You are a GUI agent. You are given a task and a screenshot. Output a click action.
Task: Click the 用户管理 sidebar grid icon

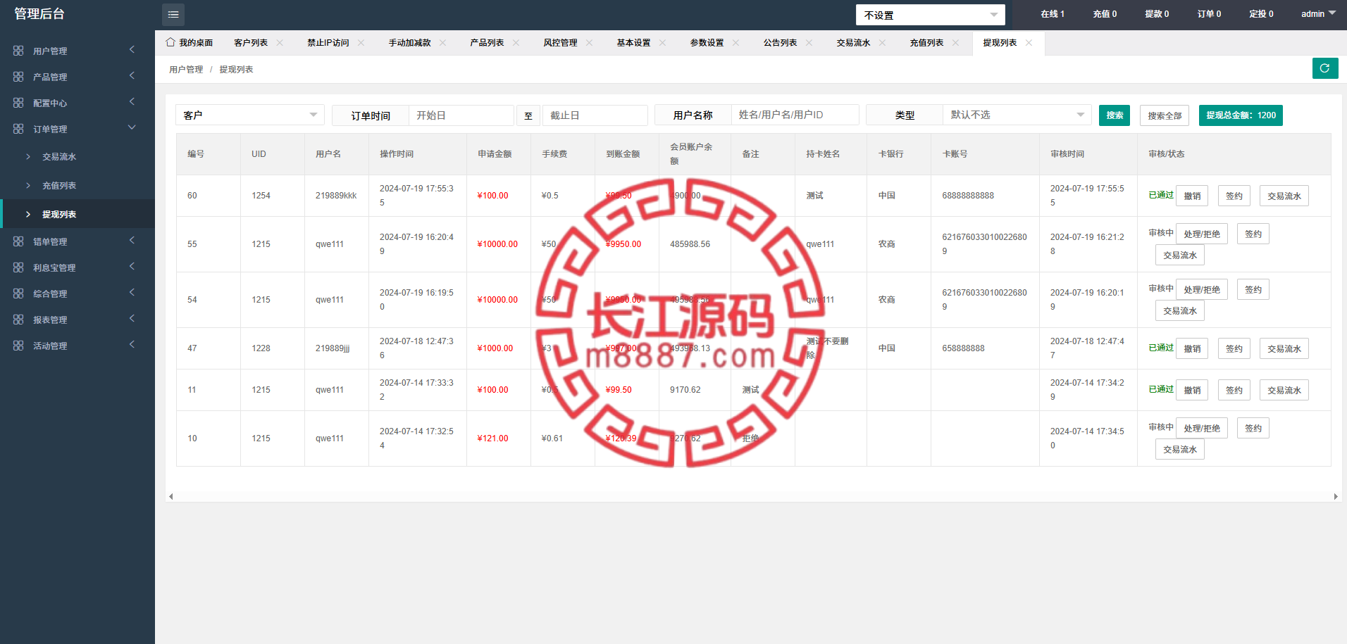click(18, 51)
